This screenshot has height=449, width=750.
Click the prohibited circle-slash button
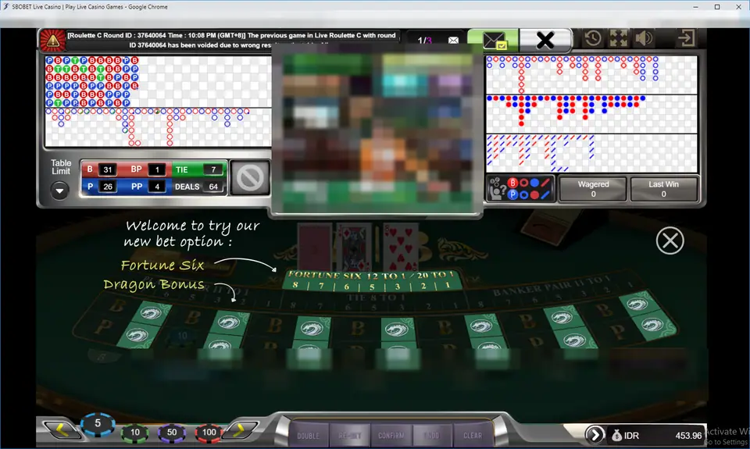(x=250, y=178)
